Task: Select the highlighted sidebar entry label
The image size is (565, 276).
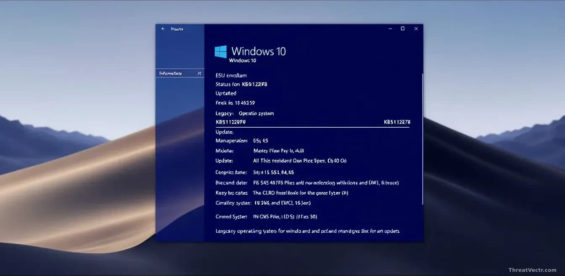Action: click(x=170, y=74)
